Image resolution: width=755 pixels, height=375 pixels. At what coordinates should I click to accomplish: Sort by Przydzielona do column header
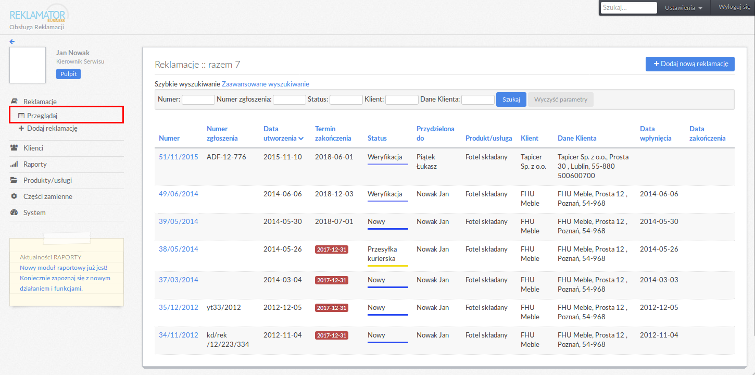[435, 133]
